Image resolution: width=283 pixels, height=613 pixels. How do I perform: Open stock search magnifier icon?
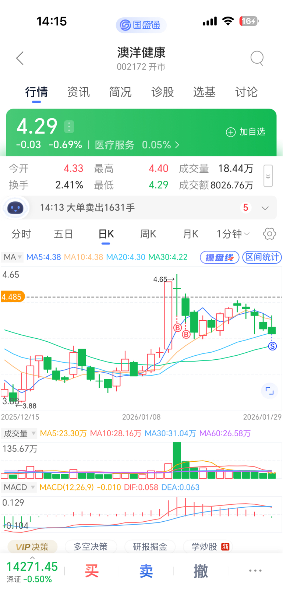pyautogui.click(x=257, y=58)
